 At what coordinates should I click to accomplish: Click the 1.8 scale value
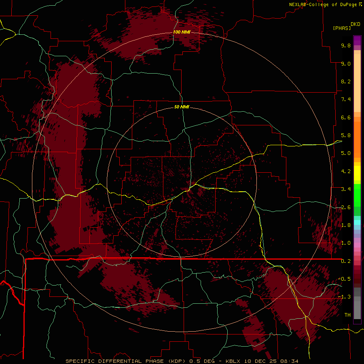tap(346, 225)
